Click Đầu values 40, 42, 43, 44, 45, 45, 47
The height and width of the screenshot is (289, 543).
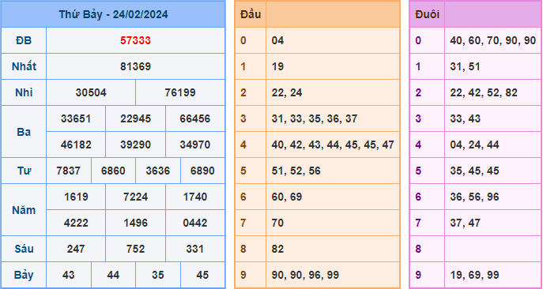tap(333, 144)
